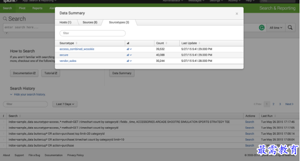Expand row with top limit=20 categoryId
Viewport: 301px width, 161px height.
(4, 134)
